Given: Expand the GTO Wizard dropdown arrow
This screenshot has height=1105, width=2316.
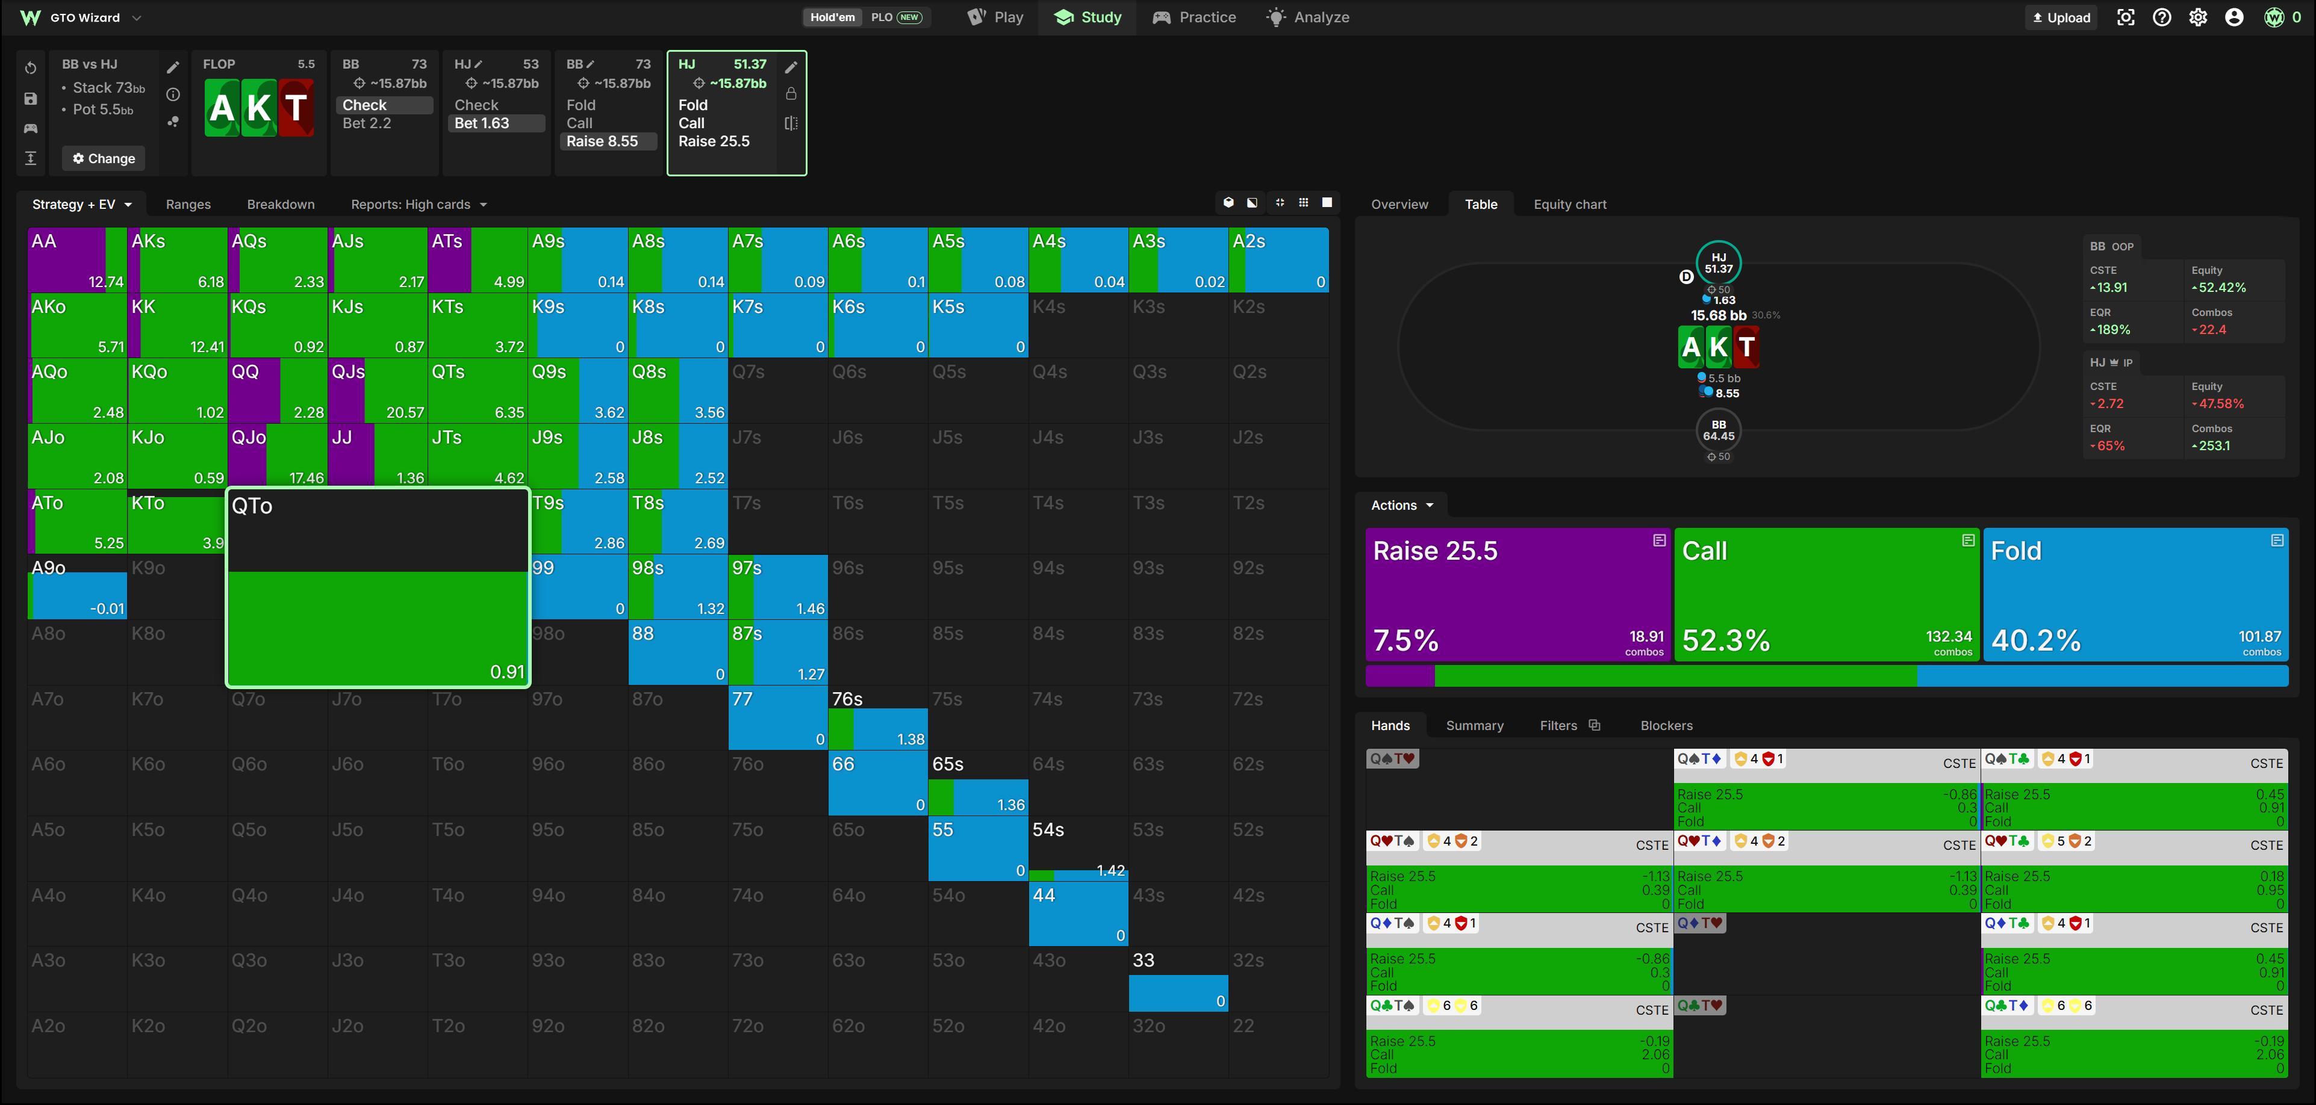Looking at the screenshot, I should point(137,17).
